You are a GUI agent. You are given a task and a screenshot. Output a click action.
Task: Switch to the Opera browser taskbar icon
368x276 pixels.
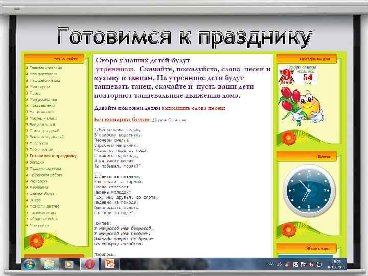pyautogui.click(x=89, y=264)
